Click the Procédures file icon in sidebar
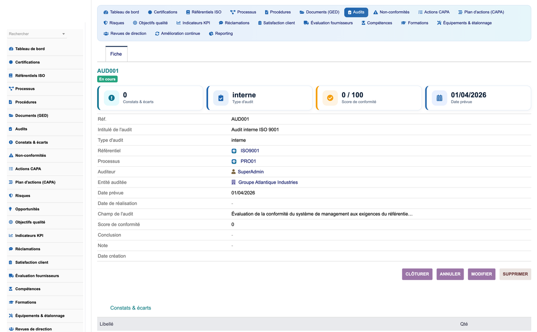 pyautogui.click(x=11, y=102)
